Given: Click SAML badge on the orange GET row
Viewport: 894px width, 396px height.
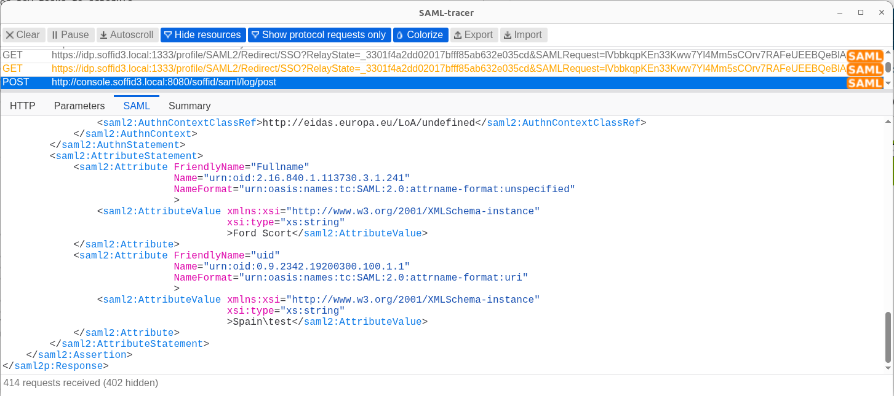Looking at the screenshot, I should tap(864, 69).
